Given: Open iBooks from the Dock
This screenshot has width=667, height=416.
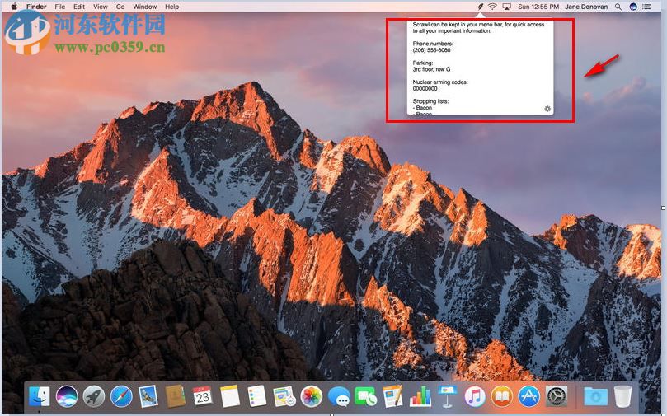Looking at the screenshot, I should pos(502,397).
